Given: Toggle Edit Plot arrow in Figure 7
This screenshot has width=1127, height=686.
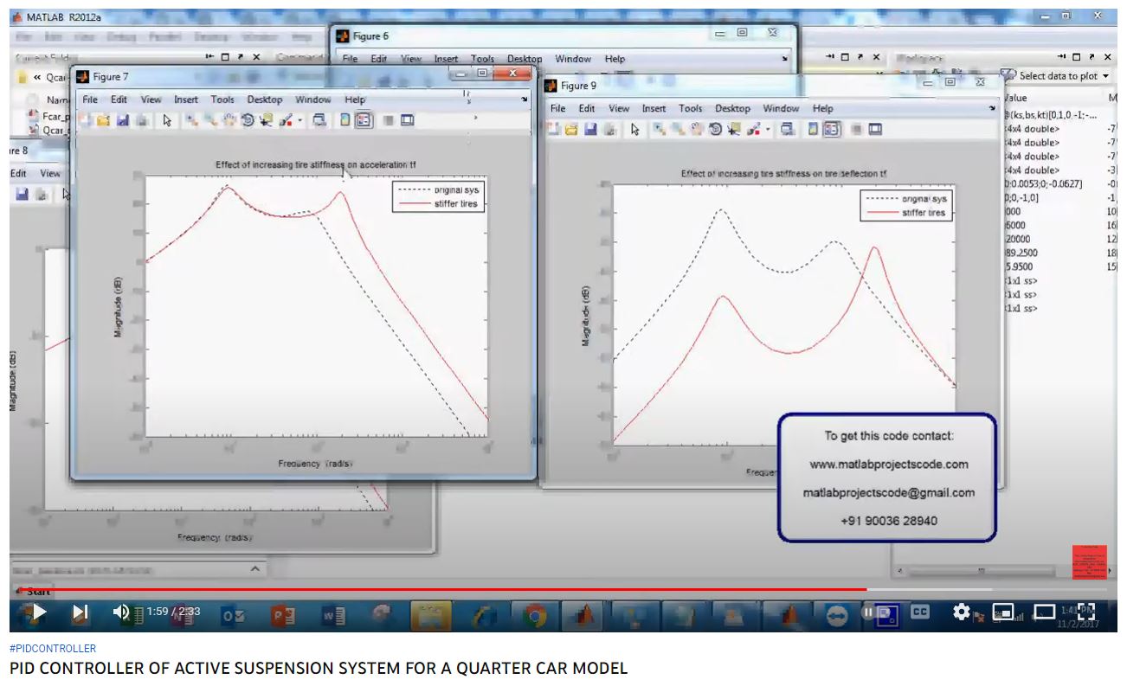Looking at the screenshot, I should pyautogui.click(x=166, y=121).
